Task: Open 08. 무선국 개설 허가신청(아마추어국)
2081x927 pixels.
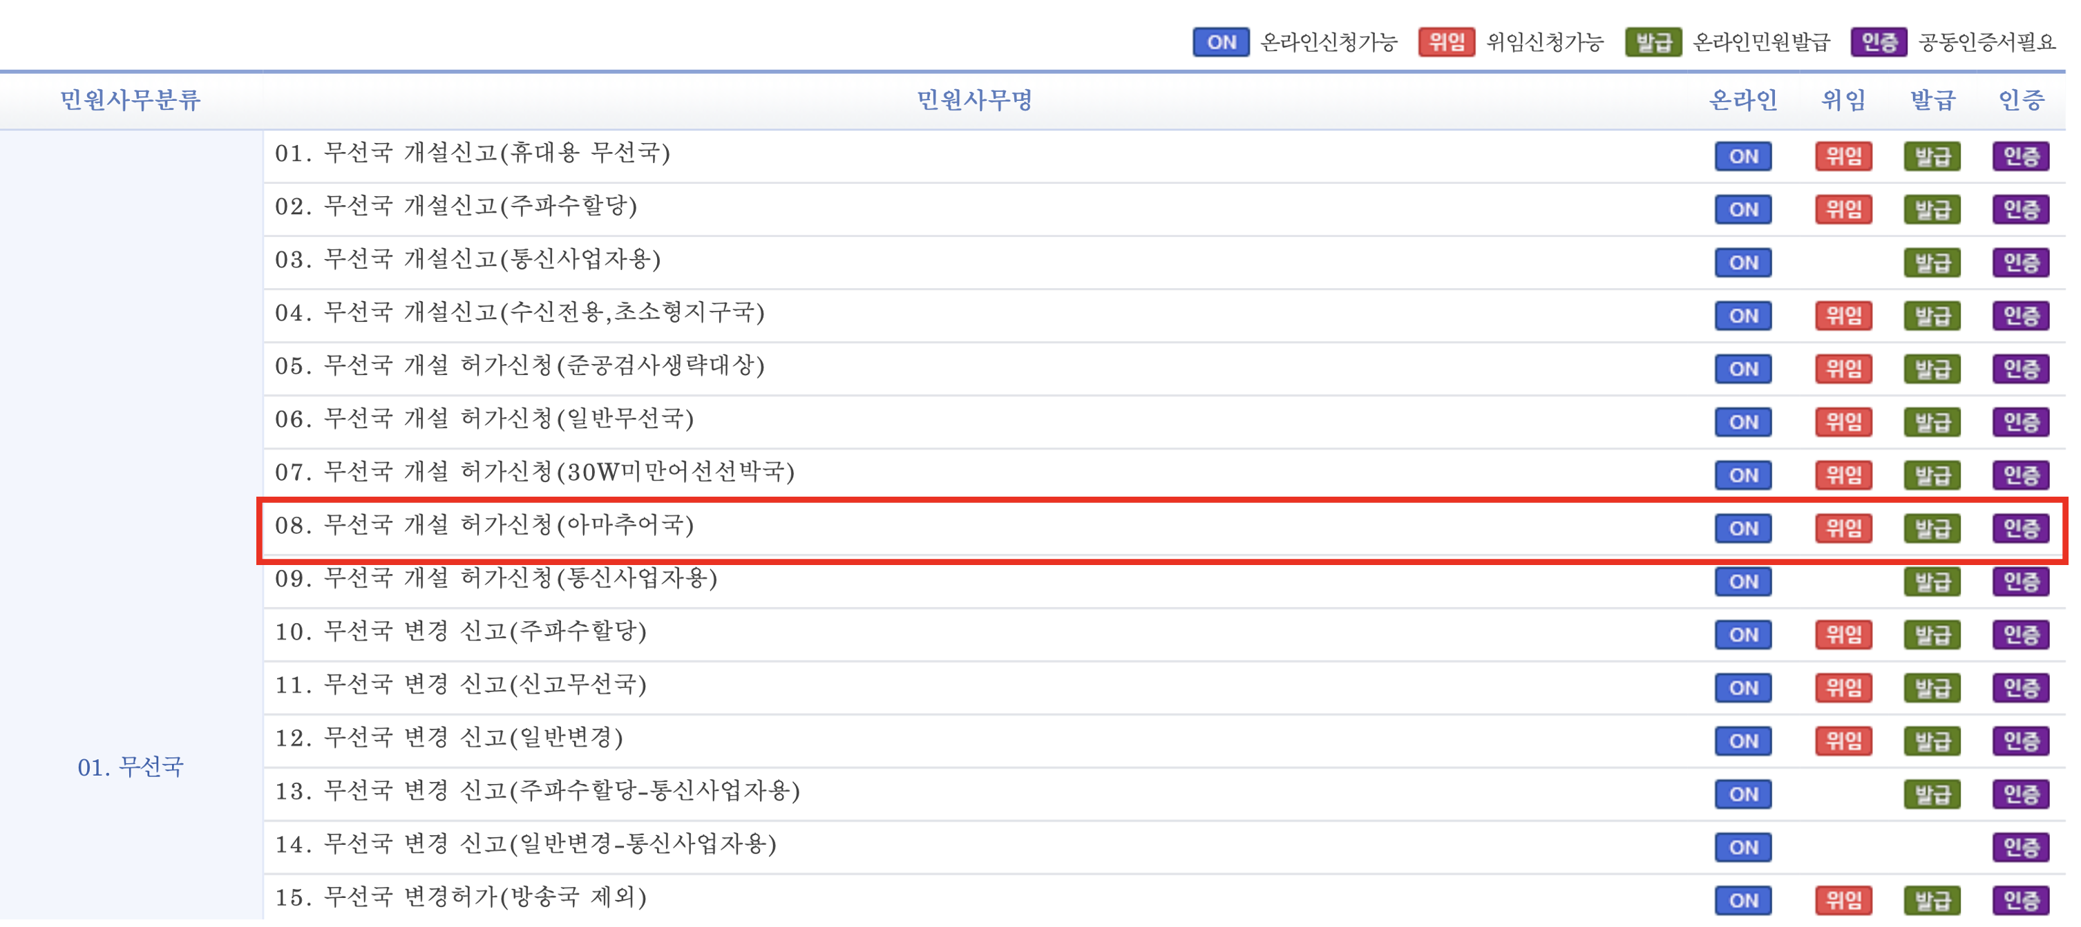Action: pyautogui.click(x=485, y=525)
